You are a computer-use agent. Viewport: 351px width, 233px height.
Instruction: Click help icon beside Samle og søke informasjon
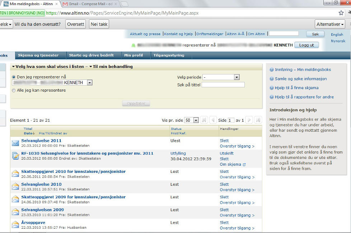pos(272,79)
